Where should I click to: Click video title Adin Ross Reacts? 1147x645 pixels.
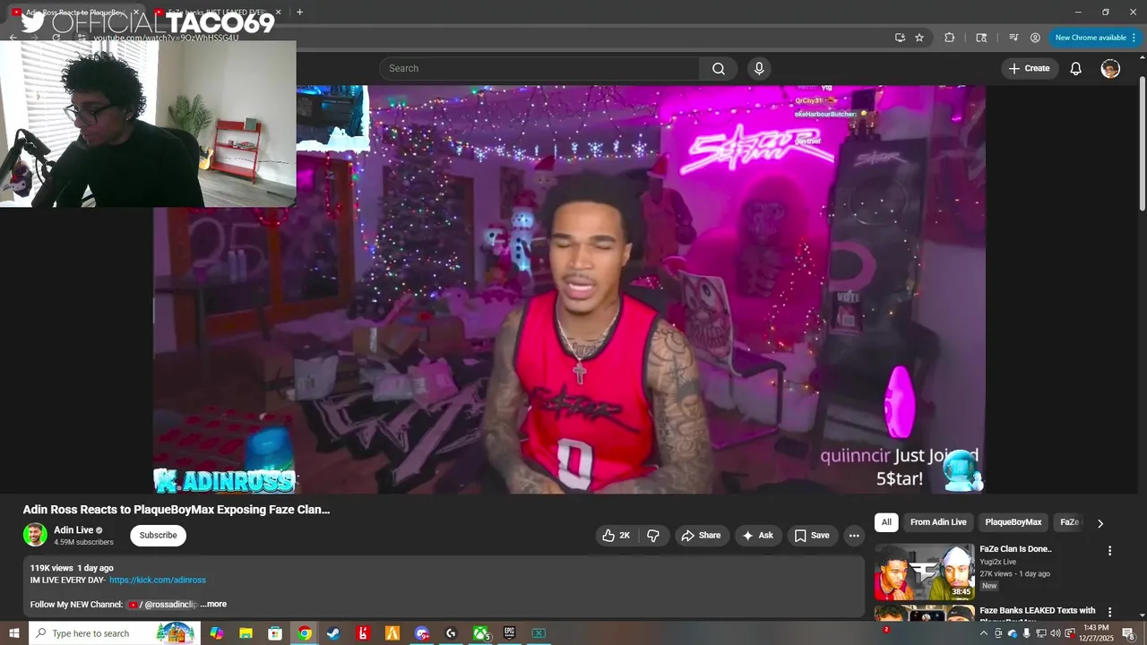[x=177, y=510]
